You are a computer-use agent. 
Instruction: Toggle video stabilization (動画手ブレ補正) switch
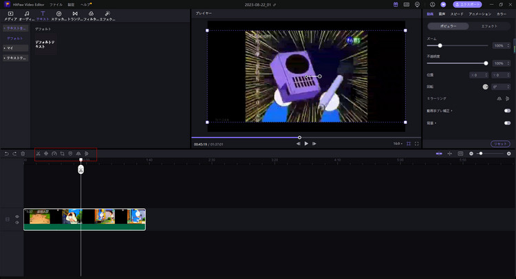click(x=507, y=110)
